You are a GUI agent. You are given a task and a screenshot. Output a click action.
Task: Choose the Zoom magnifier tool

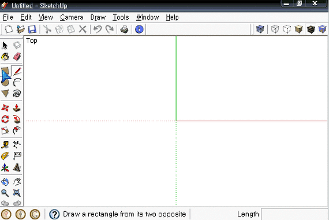coord(5,193)
